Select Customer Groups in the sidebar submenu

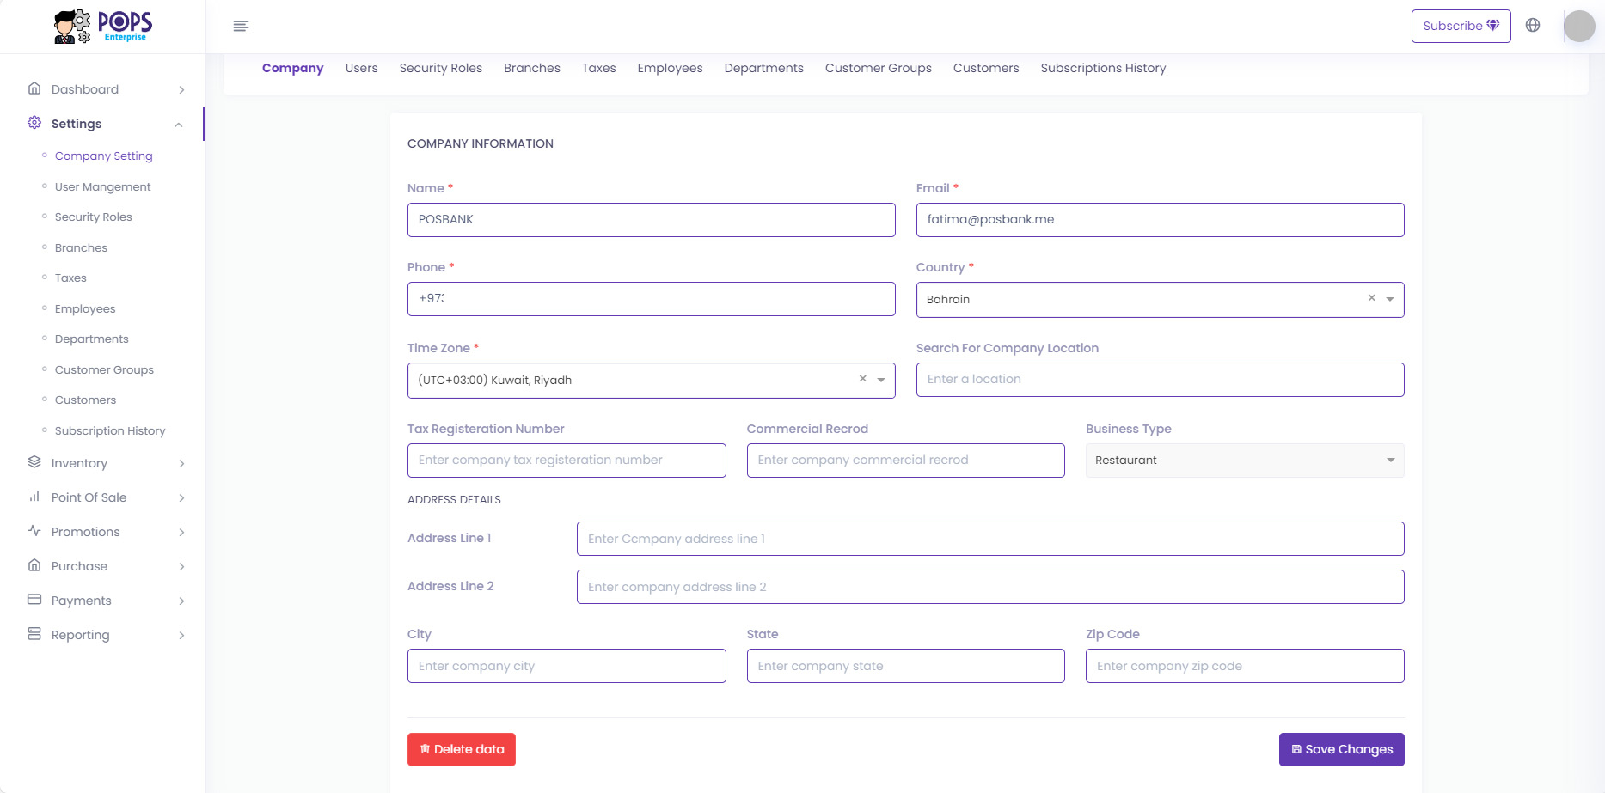(104, 369)
